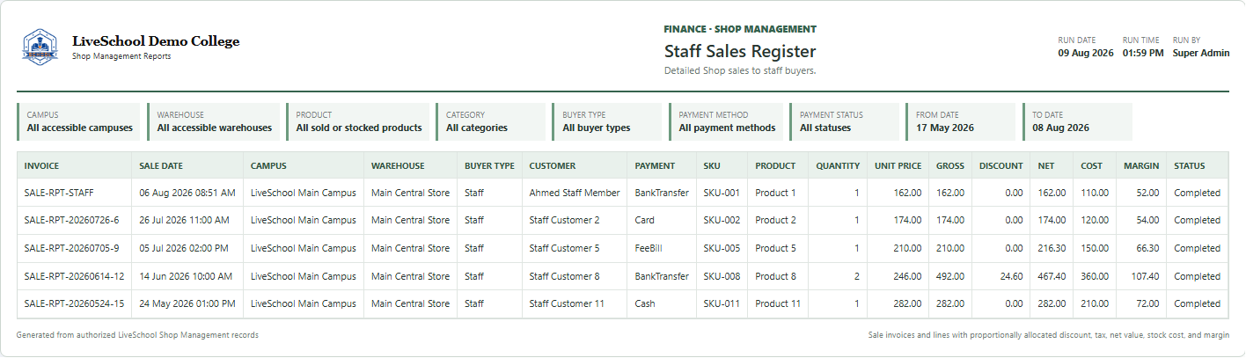Click the gross value 492.00

pyautogui.click(x=949, y=276)
